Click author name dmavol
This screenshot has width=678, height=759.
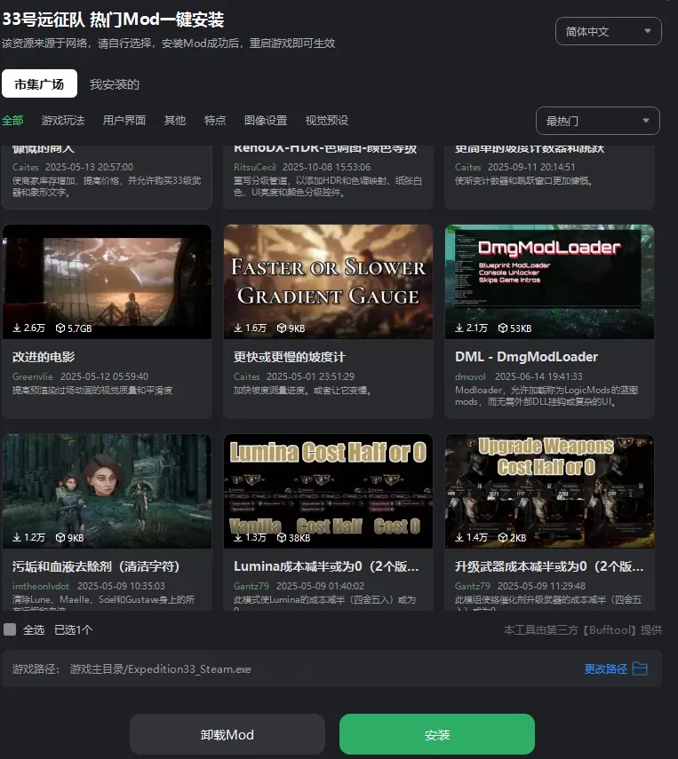pos(470,376)
